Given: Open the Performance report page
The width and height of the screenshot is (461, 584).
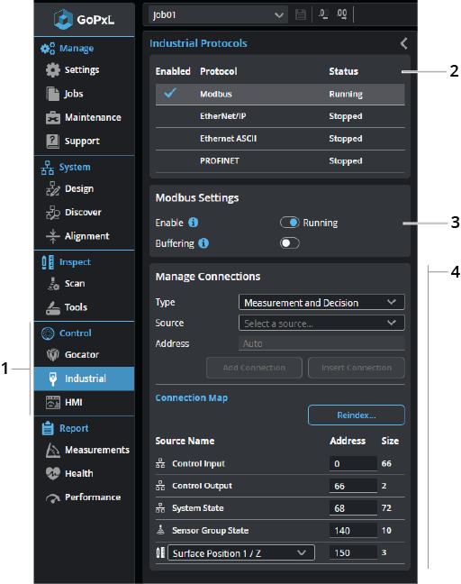Looking at the screenshot, I should point(93,497).
